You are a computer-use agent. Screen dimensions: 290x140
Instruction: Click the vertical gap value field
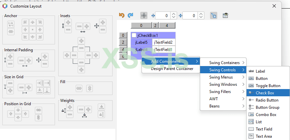pyautogui.click(x=190, y=16)
